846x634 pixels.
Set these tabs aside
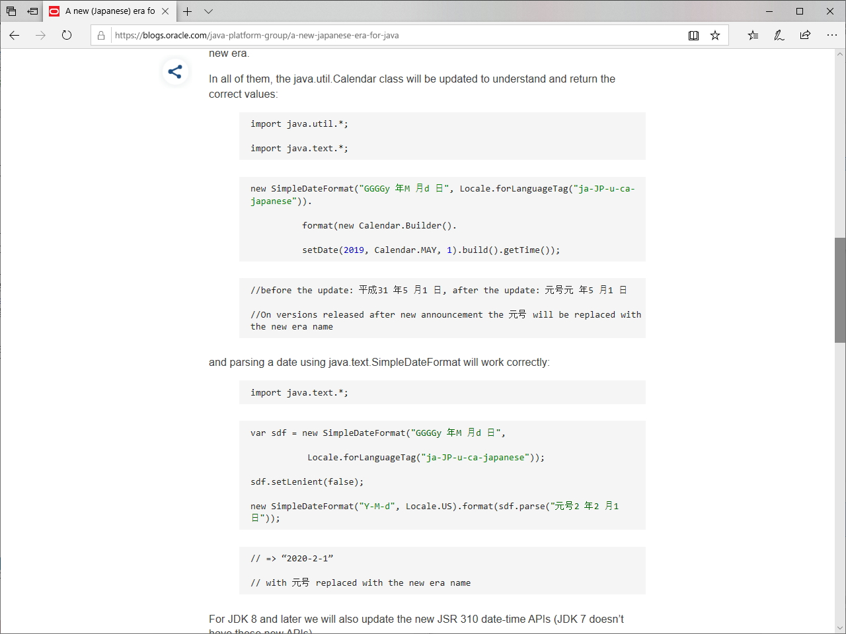point(32,11)
